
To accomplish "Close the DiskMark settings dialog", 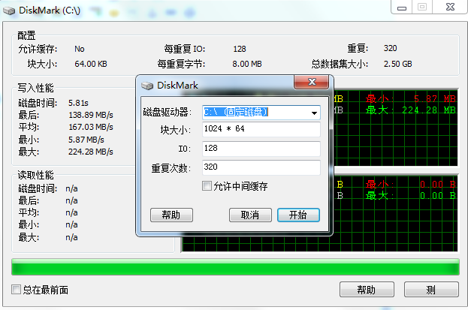I will coord(312,82).
